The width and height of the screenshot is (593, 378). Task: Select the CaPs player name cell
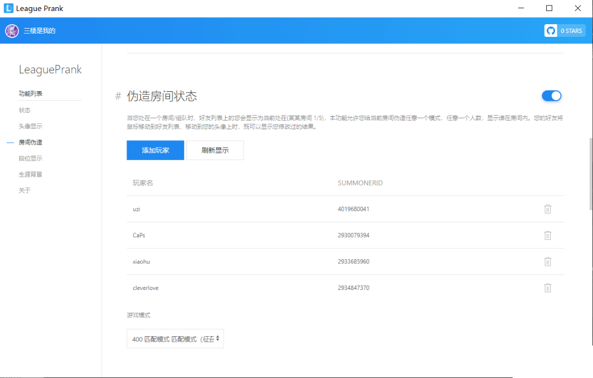(139, 235)
